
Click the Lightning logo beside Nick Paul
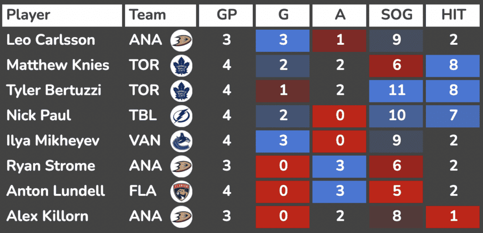[179, 116]
